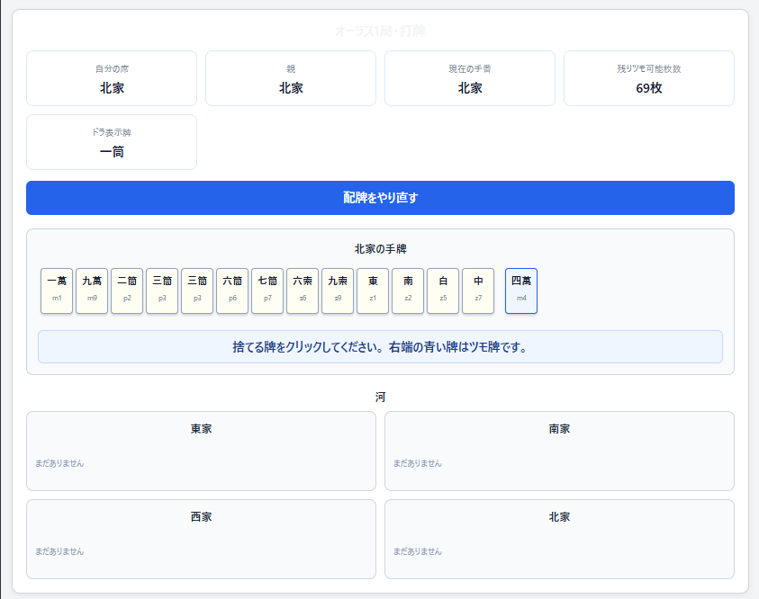Discard the 七筒 (p7) tile
Viewport: 759px width, 599px height.
(267, 291)
